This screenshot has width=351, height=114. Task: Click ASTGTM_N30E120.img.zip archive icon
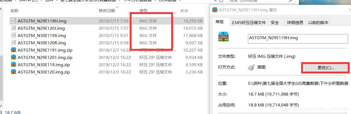[14, 72]
